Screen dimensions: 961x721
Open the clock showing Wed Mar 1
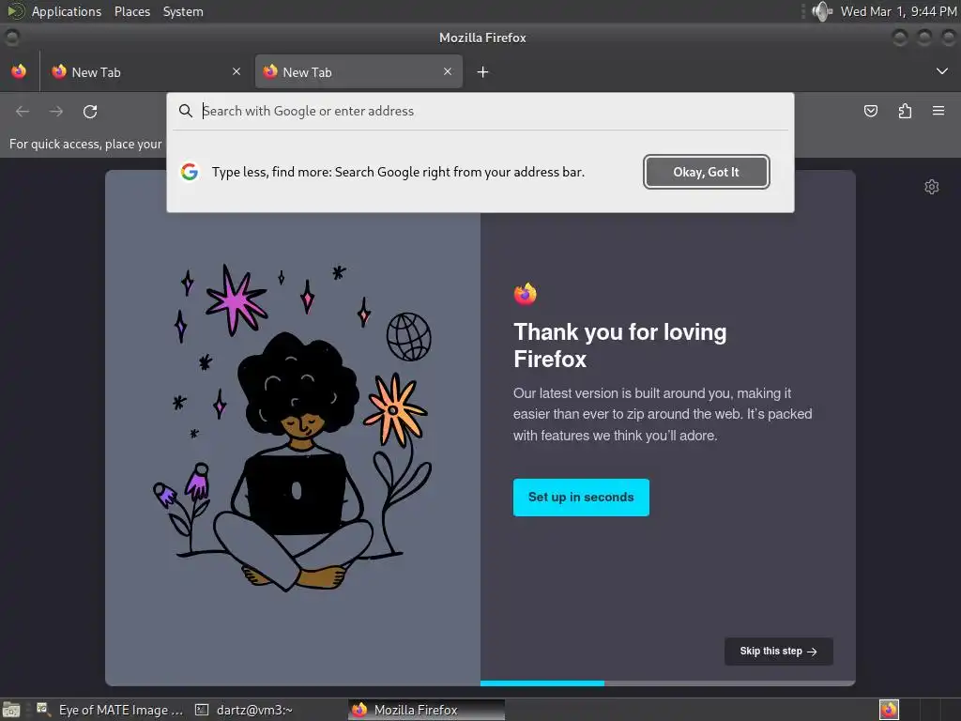pos(898,11)
